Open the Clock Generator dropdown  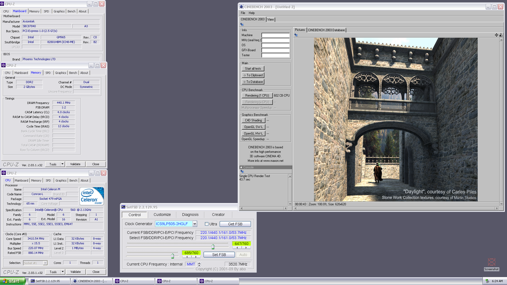195,224
